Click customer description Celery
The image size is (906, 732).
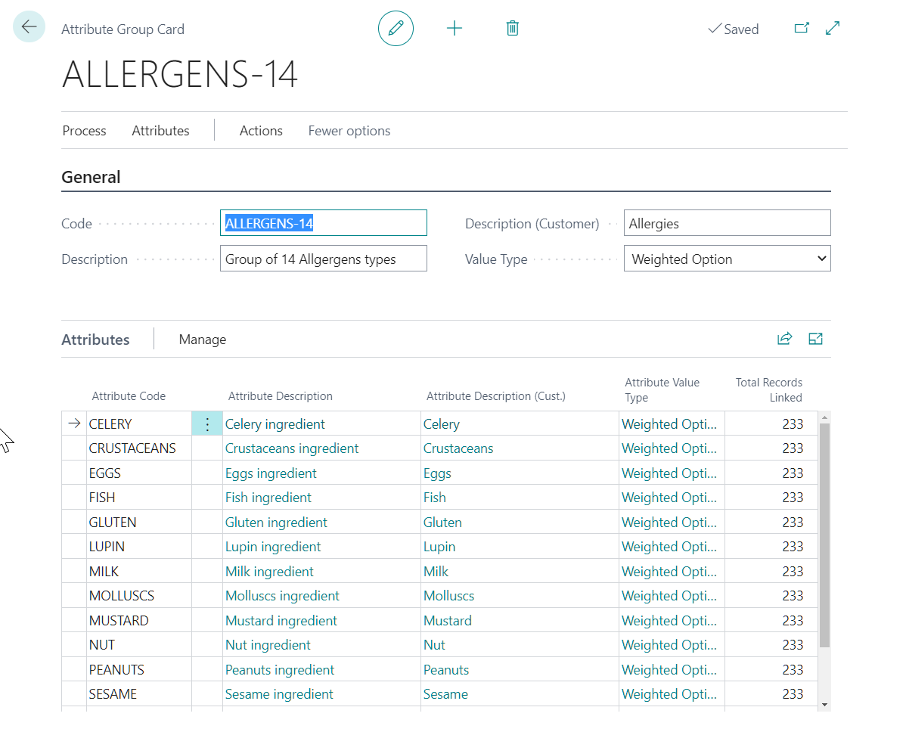pos(442,424)
